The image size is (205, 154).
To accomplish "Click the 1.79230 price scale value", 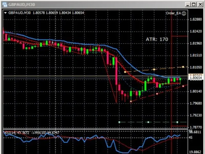I will click(x=196, y=115).
